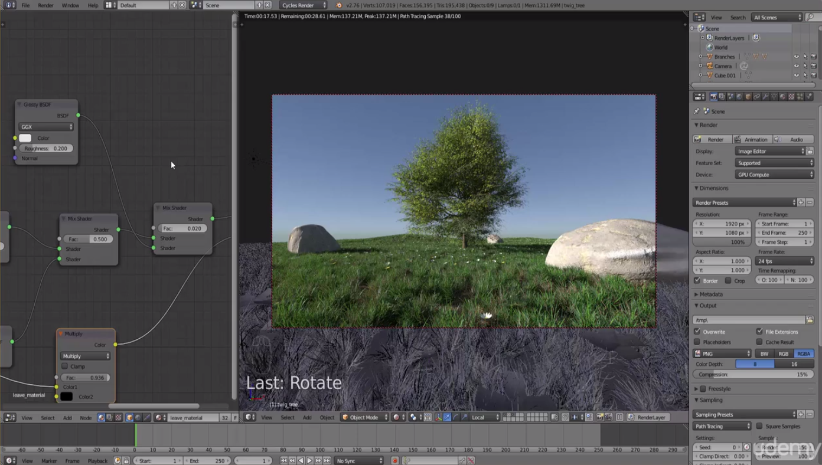Click the RenderLayer slot icon near viewport header right
Image resolution: width=822 pixels, height=465 pixels.
coord(631,417)
